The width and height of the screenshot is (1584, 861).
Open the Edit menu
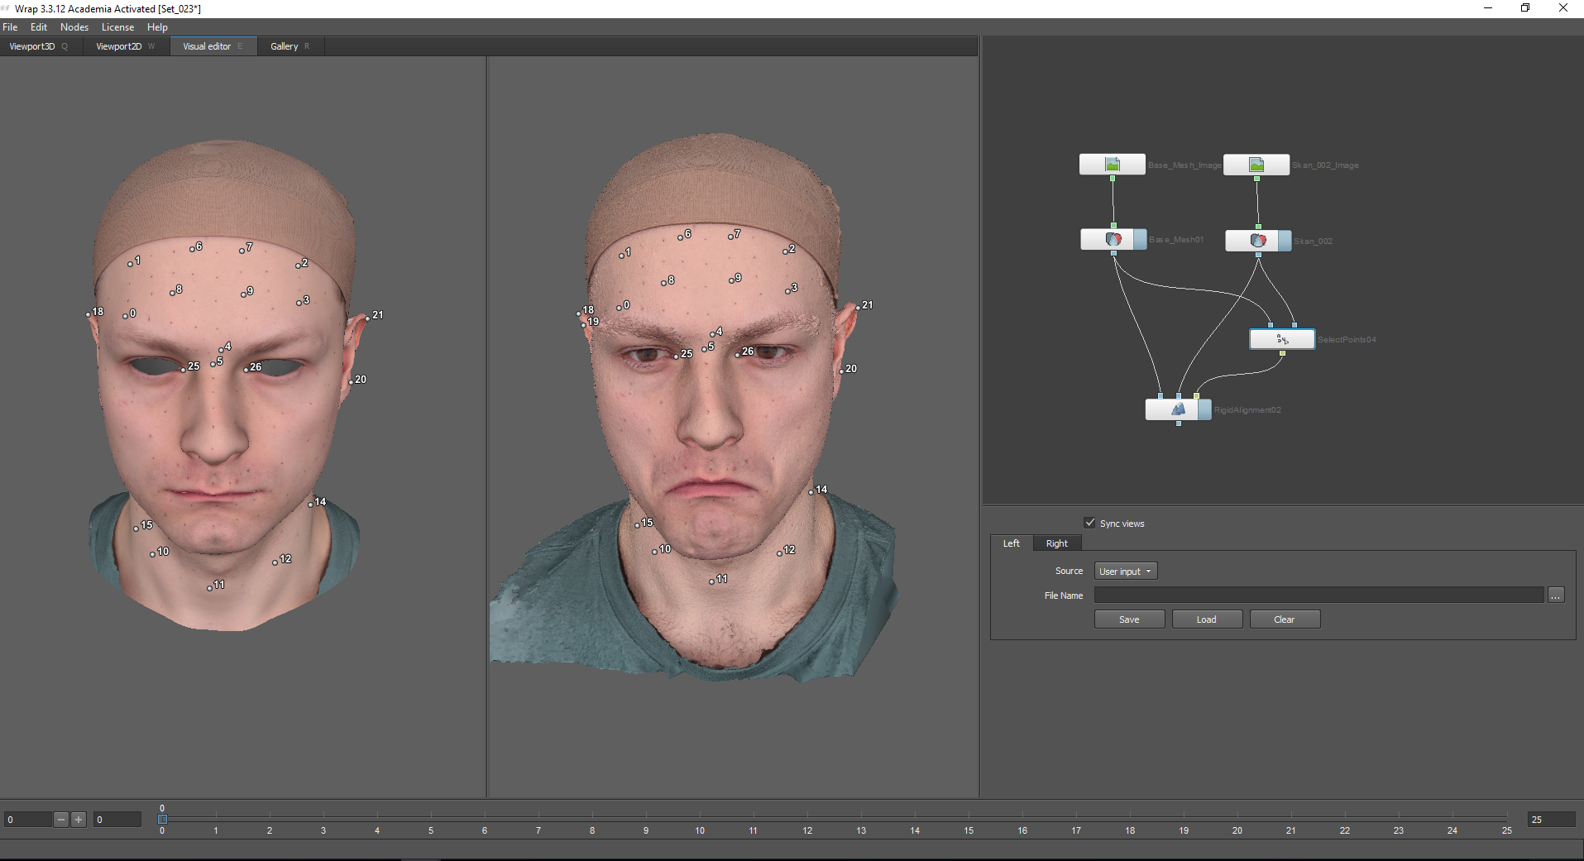tap(39, 27)
